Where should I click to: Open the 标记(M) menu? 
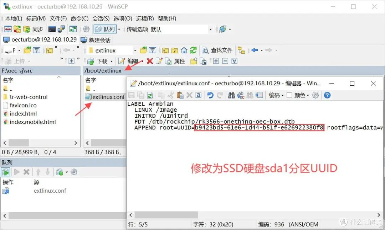pyautogui.click(x=36, y=18)
